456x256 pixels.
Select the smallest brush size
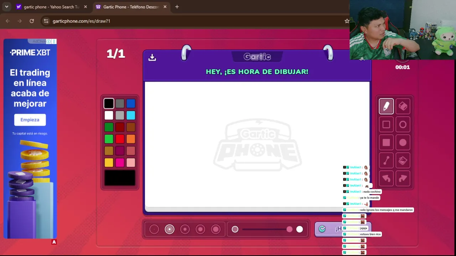click(x=154, y=229)
